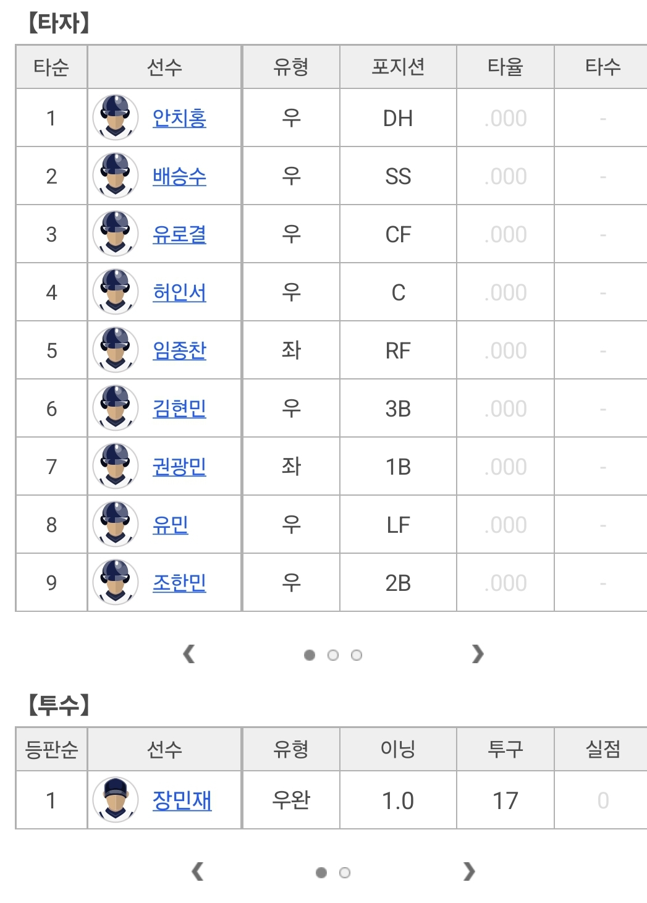647x903 pixels.
Task: Go to previous batter stats page arrow
Action: pyautogui.click(x=189, y=654)
